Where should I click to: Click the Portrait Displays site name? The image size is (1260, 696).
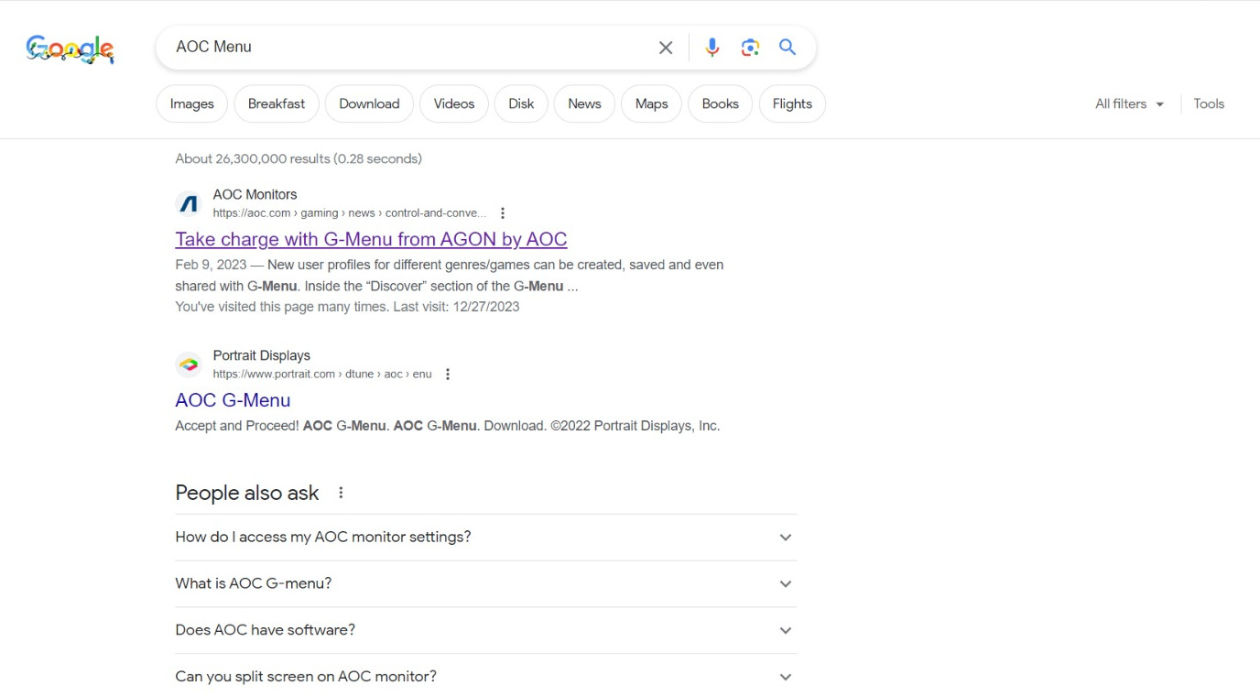coord(261,355)
